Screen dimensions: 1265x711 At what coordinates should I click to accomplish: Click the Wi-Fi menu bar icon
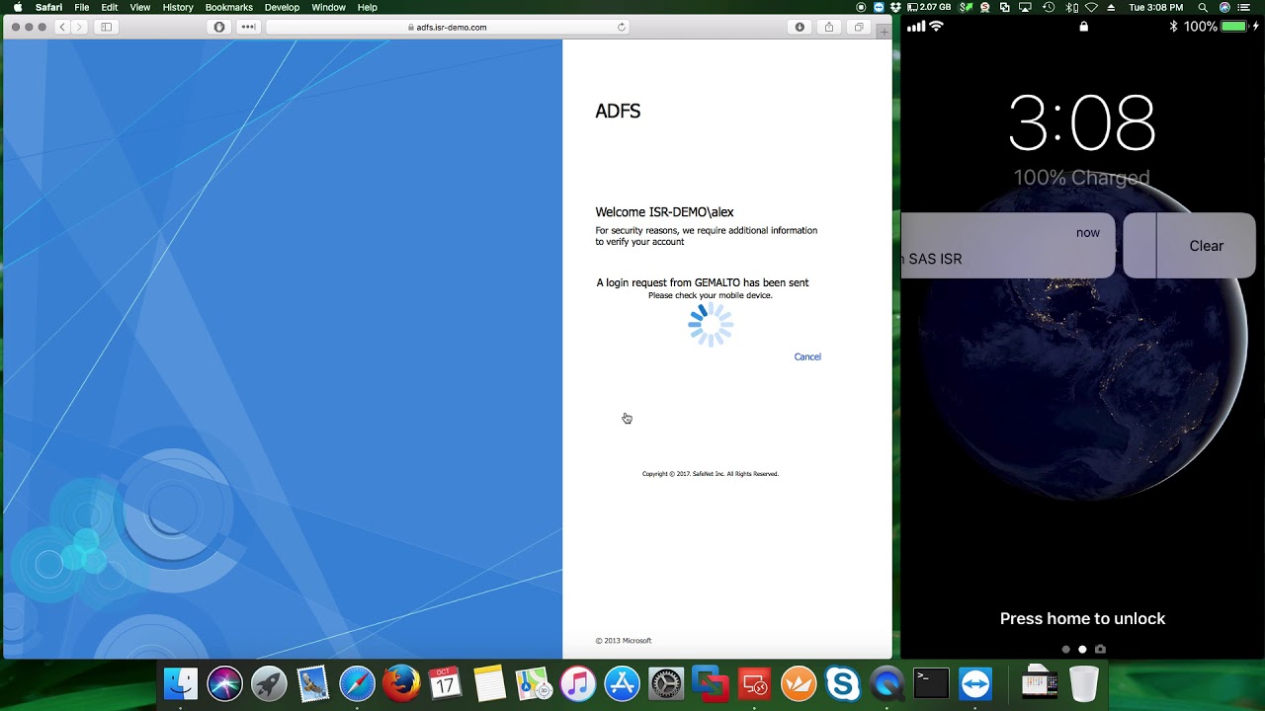click(1091, 7)
